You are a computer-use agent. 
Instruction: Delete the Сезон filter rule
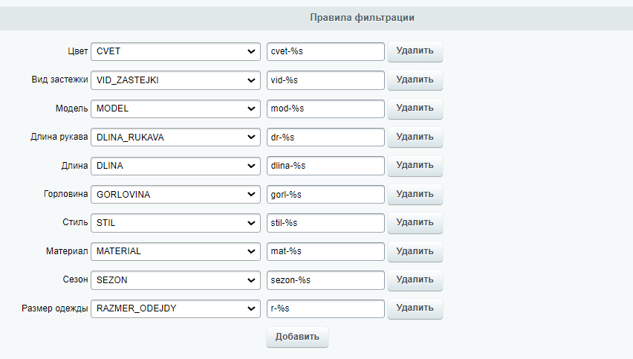point(415,280)
